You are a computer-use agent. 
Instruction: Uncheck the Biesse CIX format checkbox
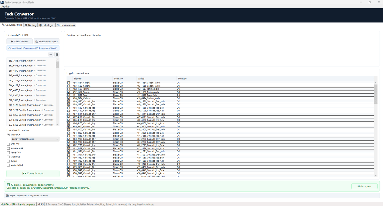pyautogui.click(x=8, y=135)
